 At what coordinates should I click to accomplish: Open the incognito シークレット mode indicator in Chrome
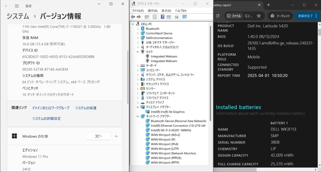pos(280,15)
